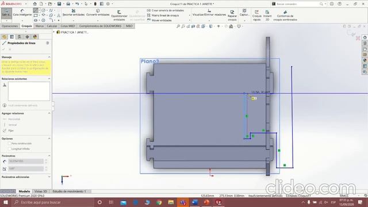Click the Salir del croquis button
368x207 pixels.
click(6, 13)
